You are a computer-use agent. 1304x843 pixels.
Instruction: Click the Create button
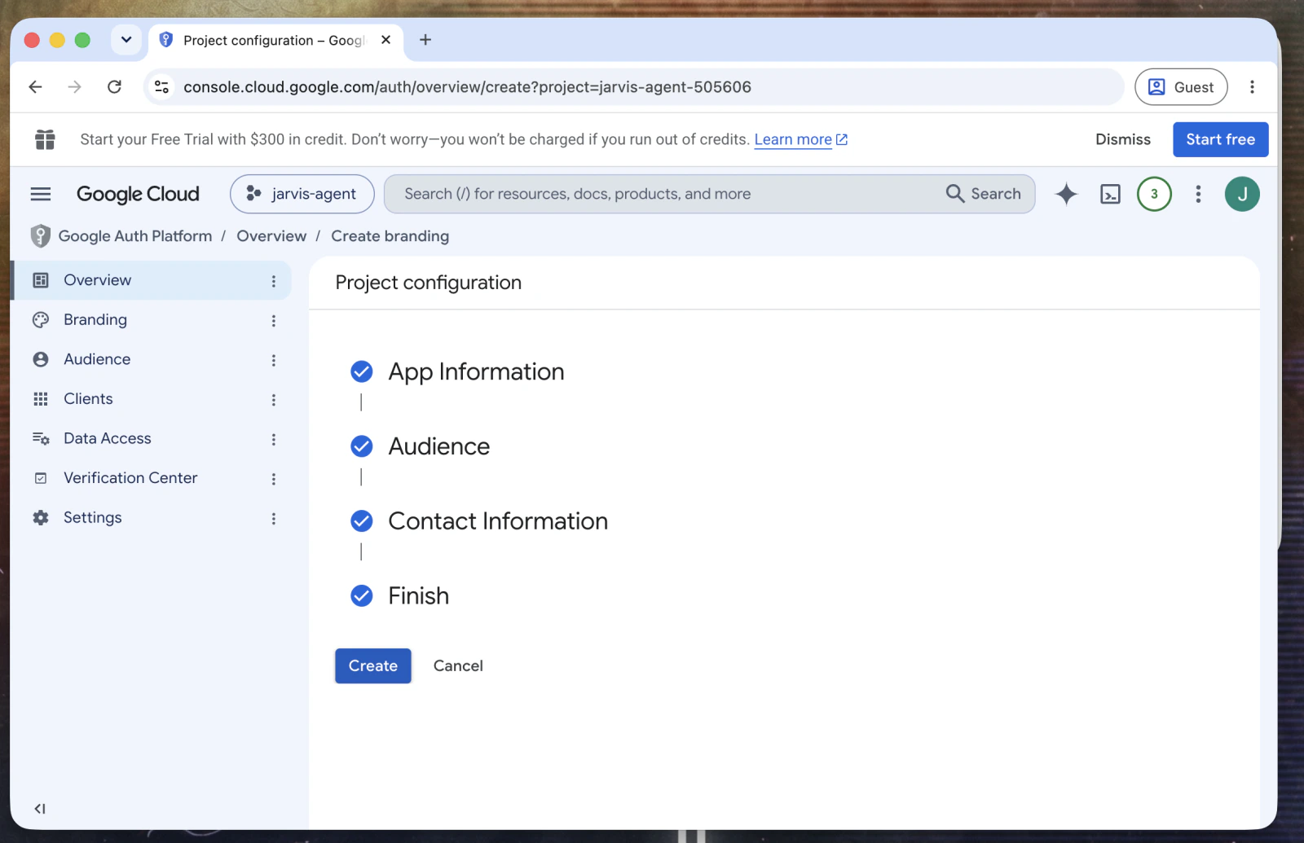click(x=373, y=665)
